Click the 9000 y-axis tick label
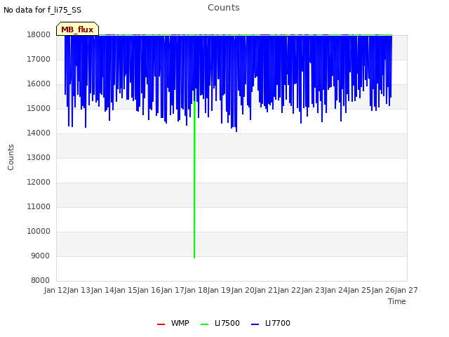The image size is (449, 337). pos(40,256)
